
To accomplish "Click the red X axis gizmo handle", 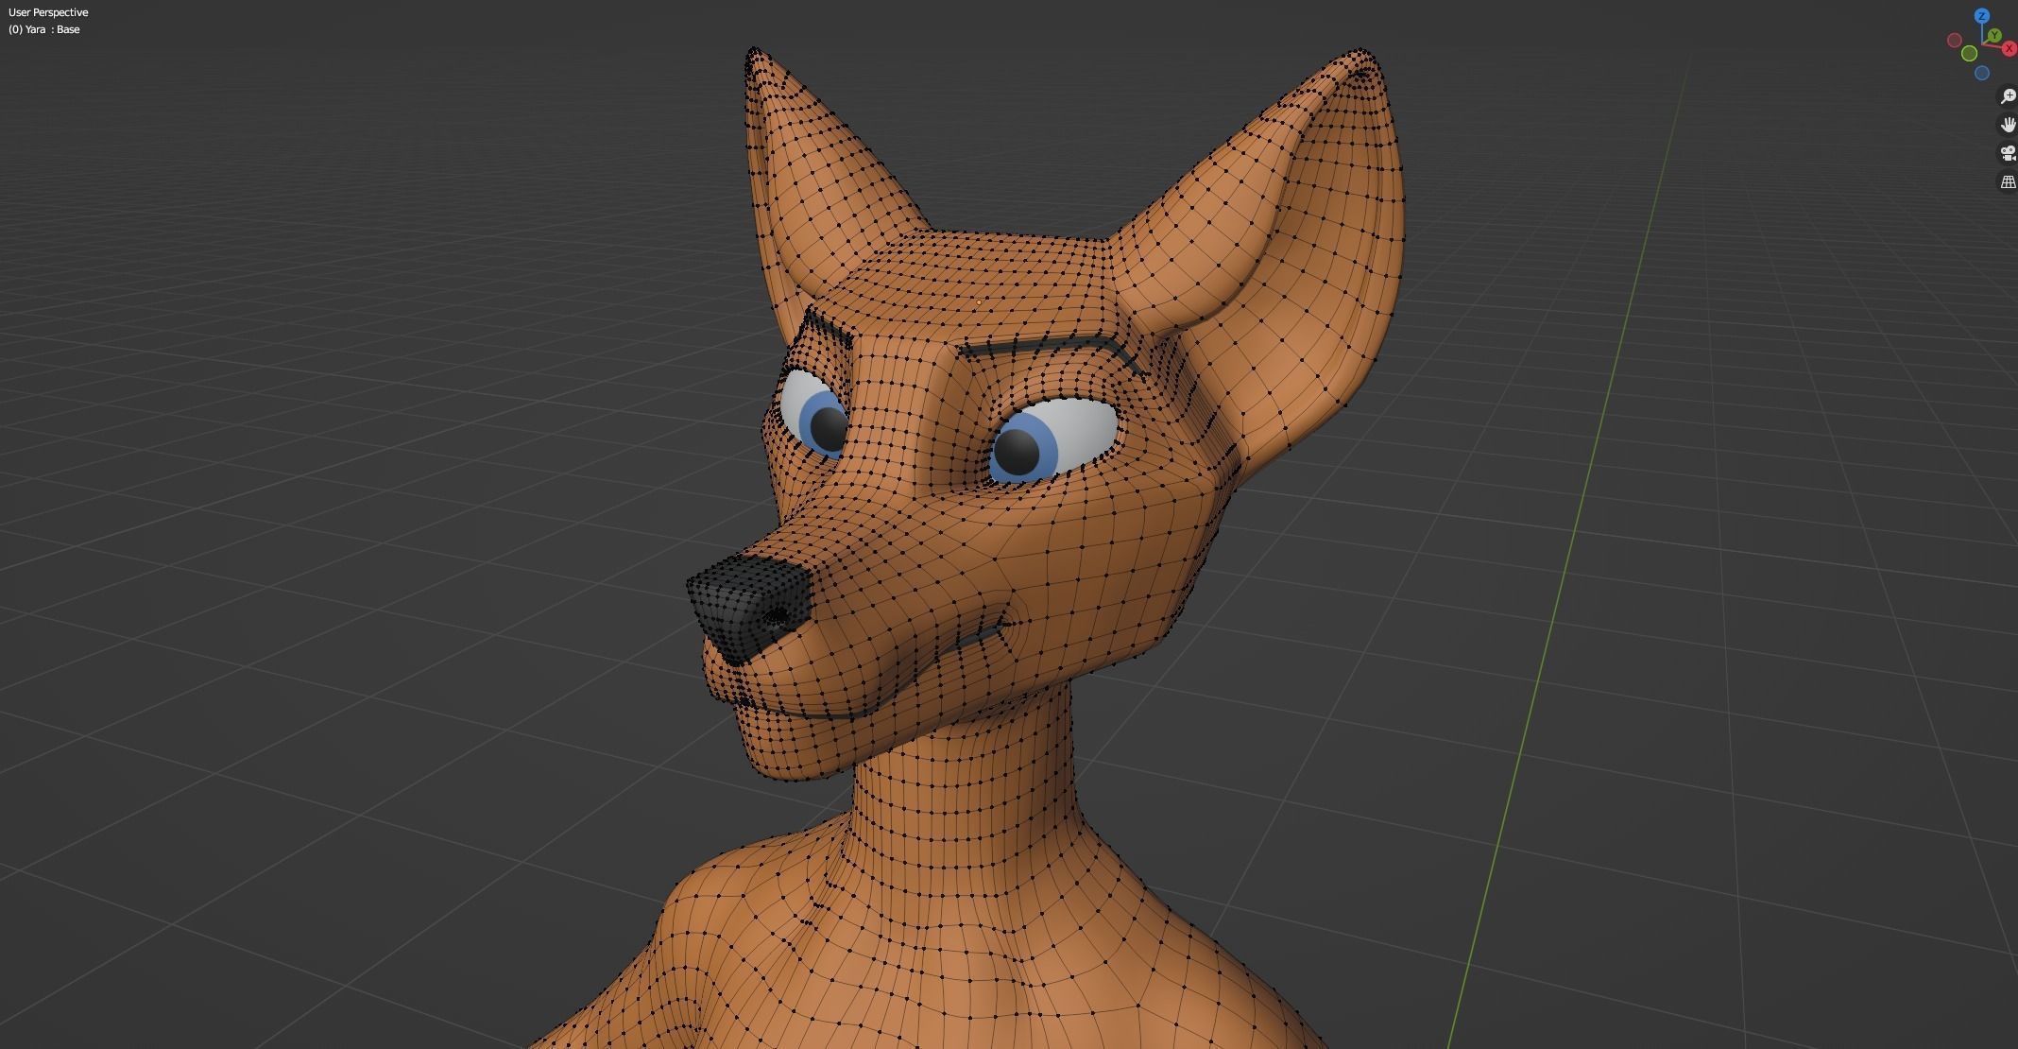I will tap(2009, 48).
